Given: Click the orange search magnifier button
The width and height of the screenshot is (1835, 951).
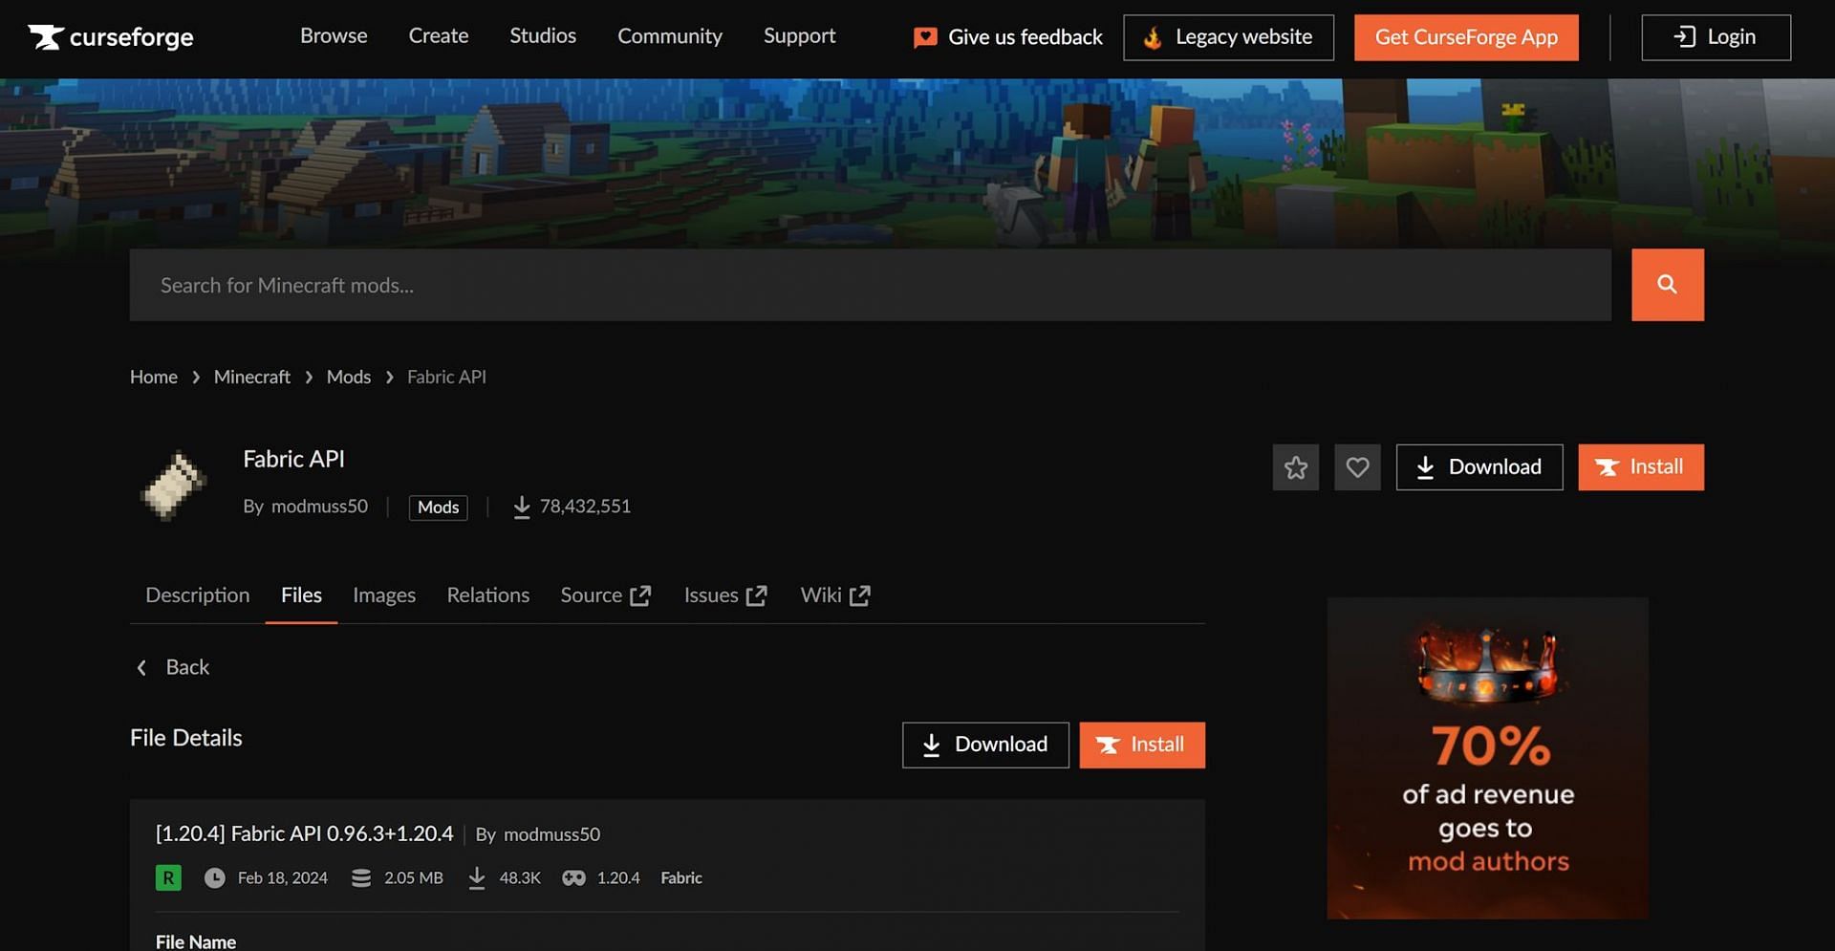Looking at the screenshot, I should [1667, 285].
